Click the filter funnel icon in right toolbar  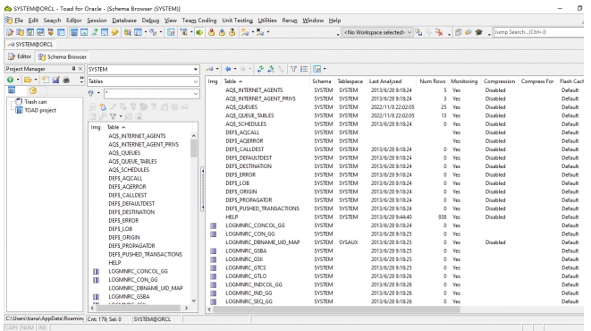[293, 69]
